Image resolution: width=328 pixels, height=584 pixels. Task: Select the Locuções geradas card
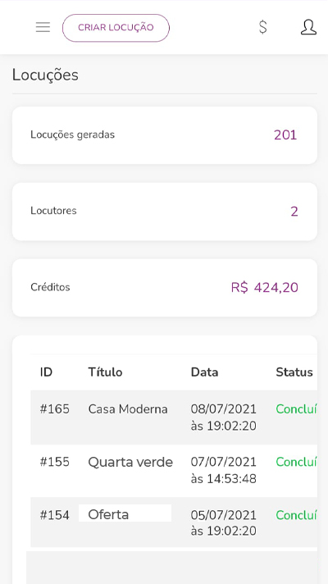click(x=165, y=135)
